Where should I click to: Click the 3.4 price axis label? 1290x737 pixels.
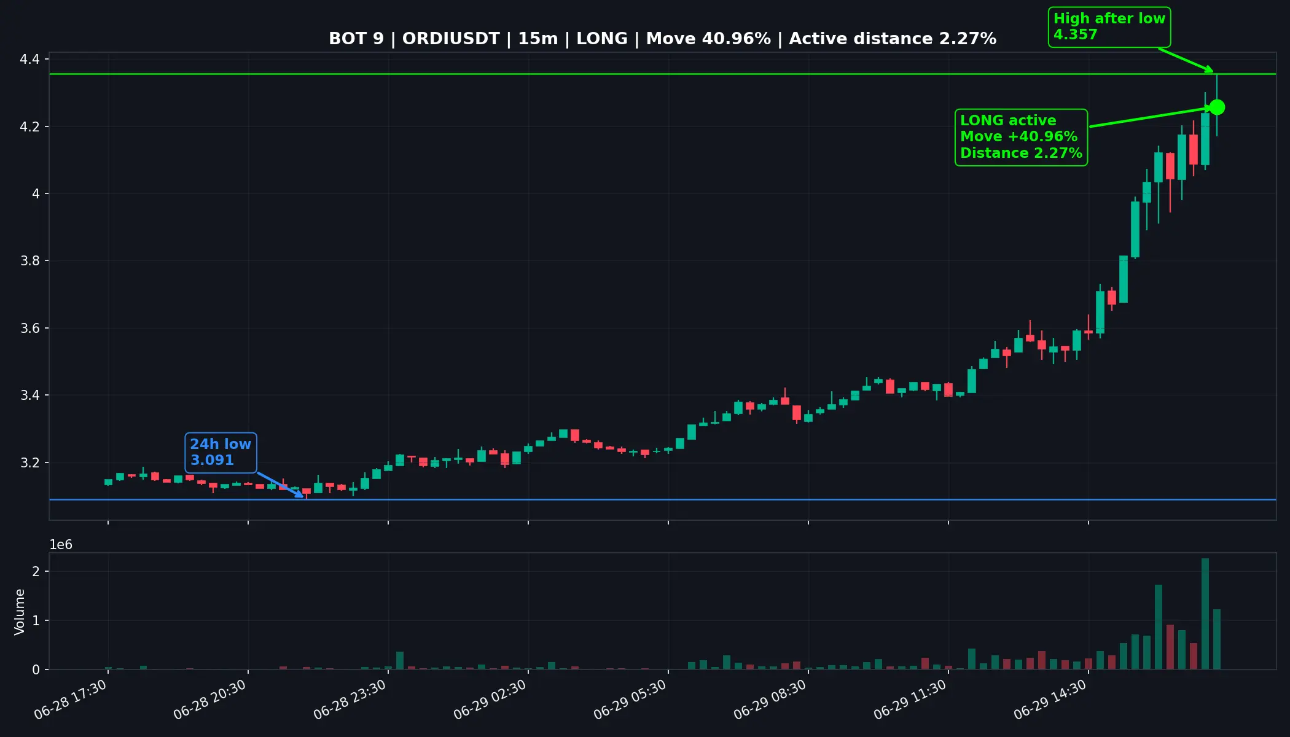(x=29, y=396)
